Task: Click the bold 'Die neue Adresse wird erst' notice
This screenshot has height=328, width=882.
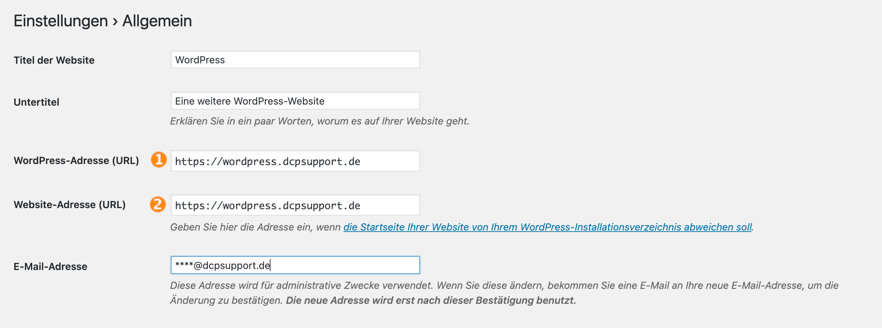Action: tap(431, 300)
